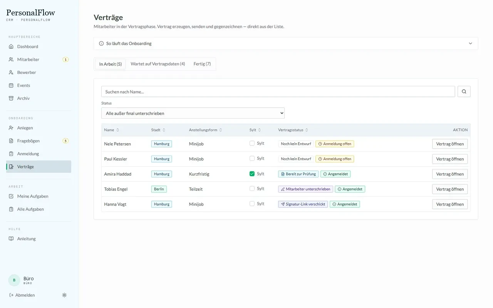Open contract for Nele Petersen

(450, 144)
